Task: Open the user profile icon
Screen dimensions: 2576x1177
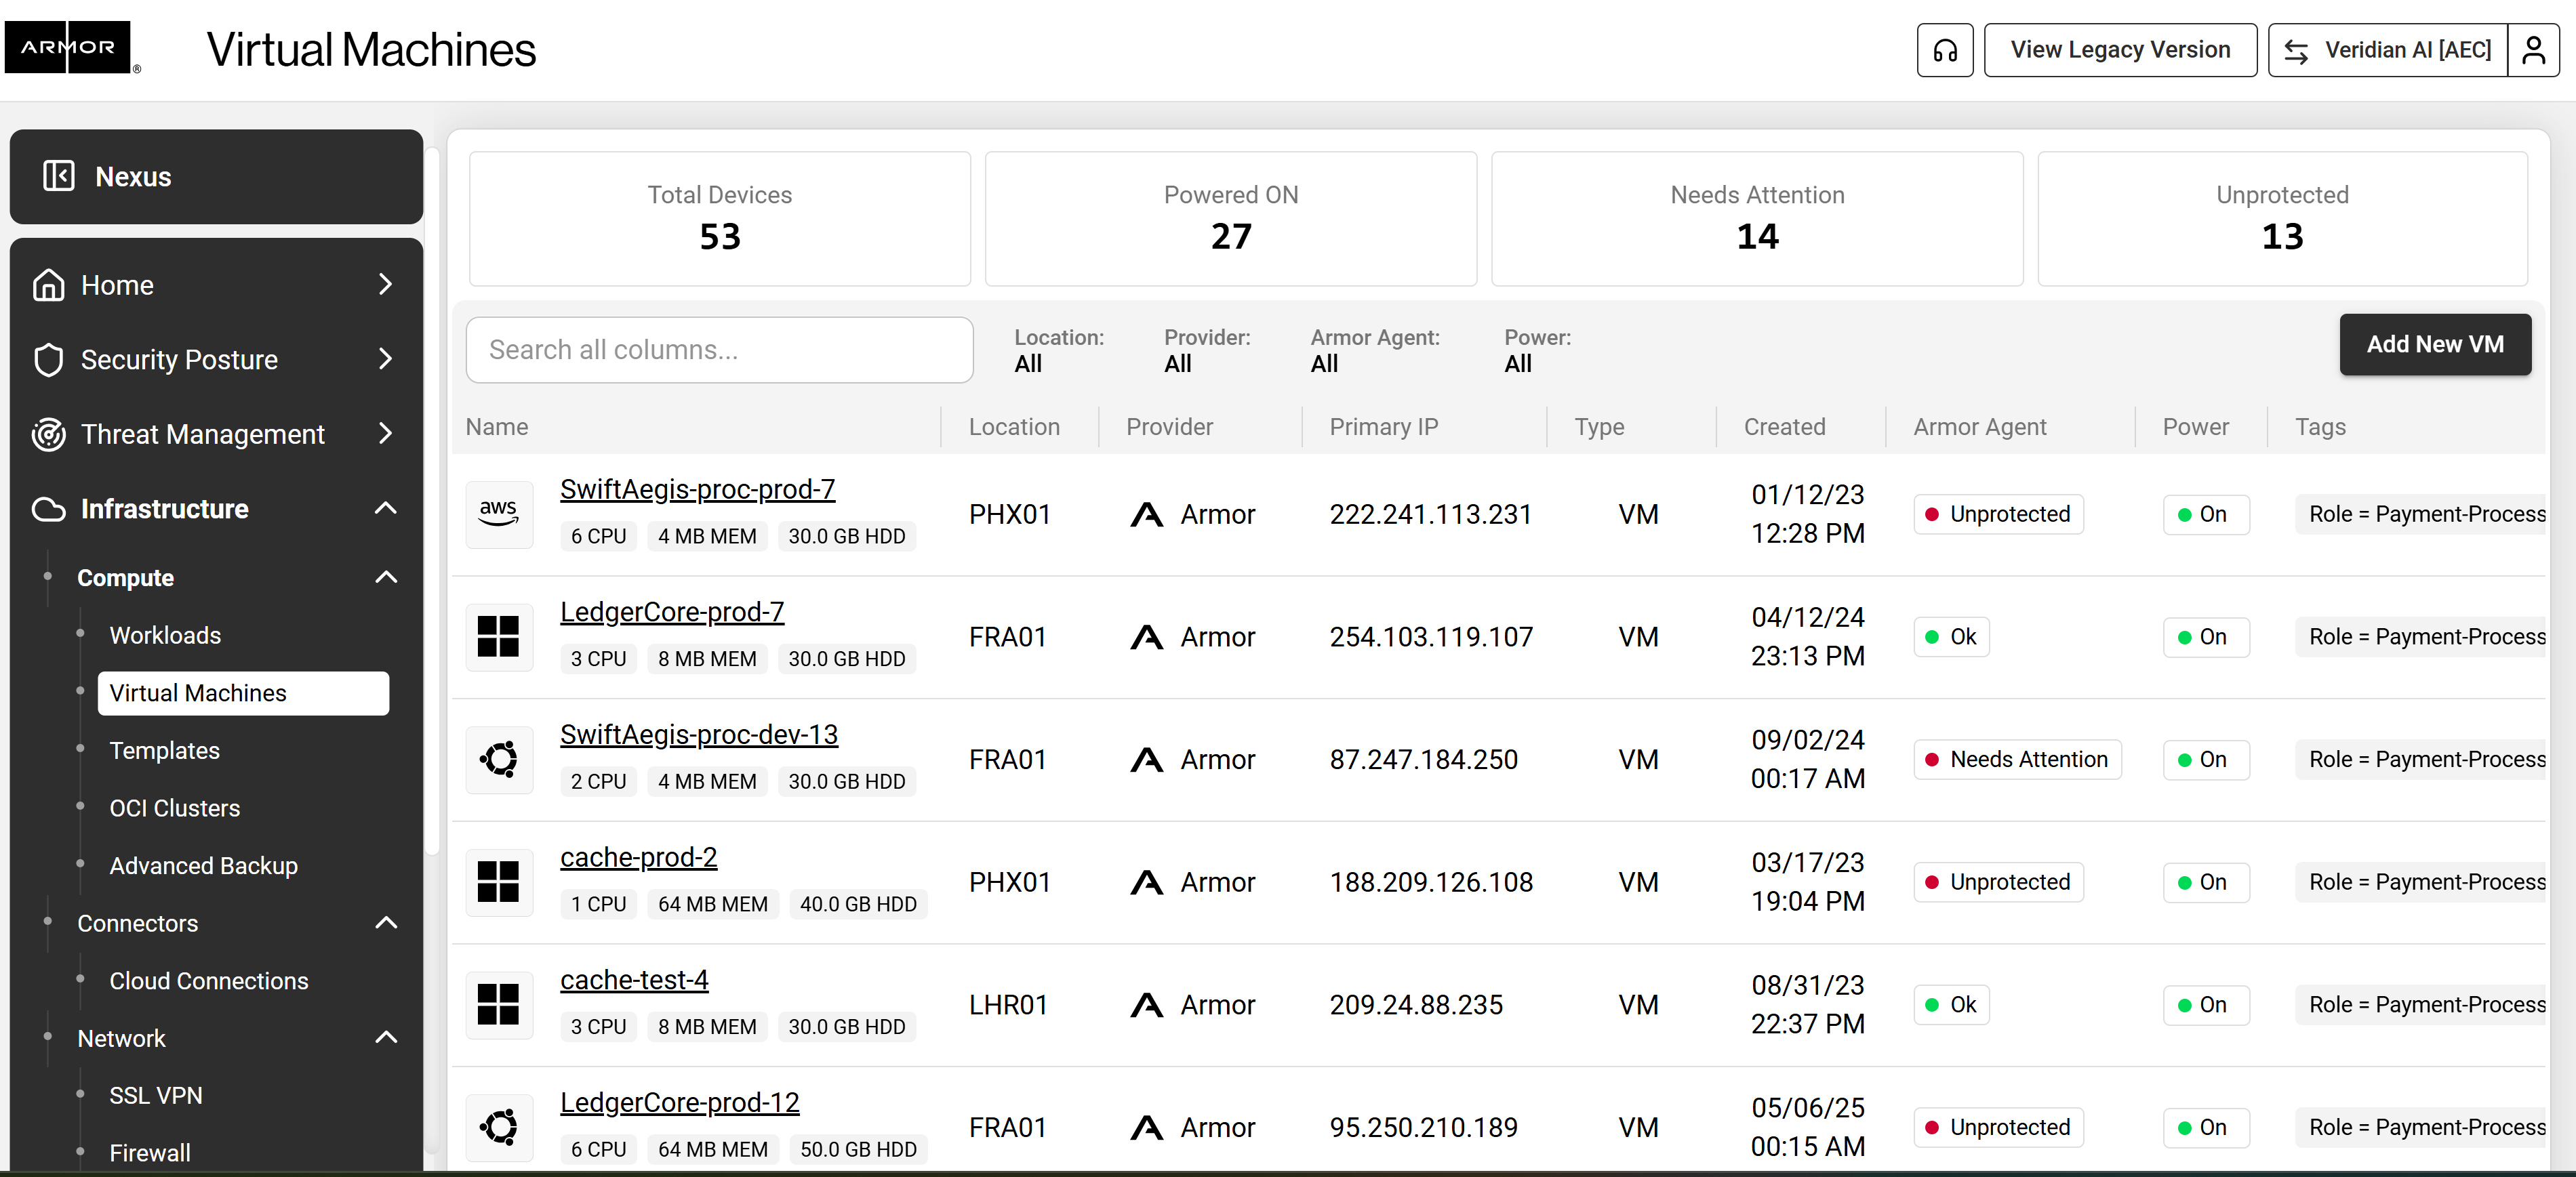Action: pos(2533,50)
